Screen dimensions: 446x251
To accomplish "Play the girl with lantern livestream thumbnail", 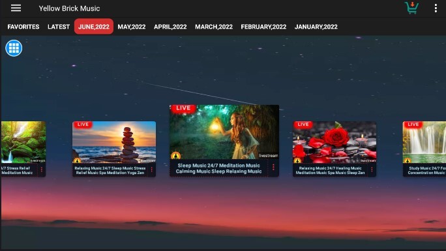I will pos(224,132).
